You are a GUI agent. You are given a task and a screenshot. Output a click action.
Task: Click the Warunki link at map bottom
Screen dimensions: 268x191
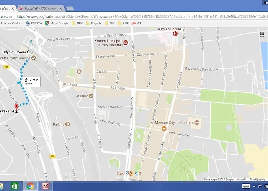(x=241, y=179)
